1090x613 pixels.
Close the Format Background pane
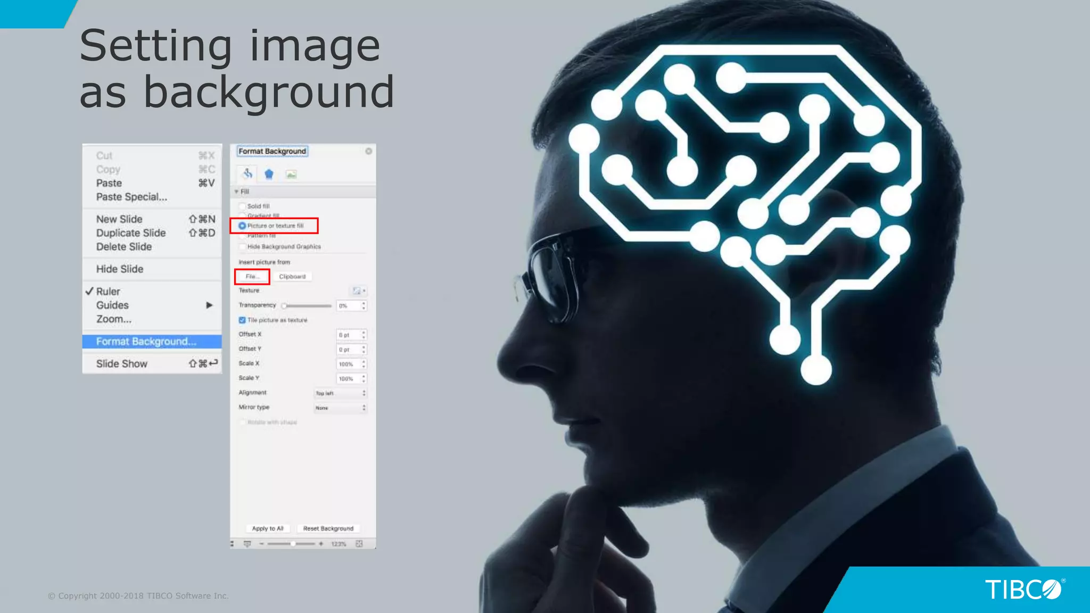click(x=368, y=151)
